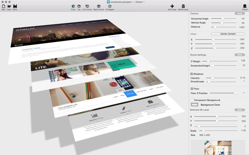Switch to the Top view preset
Viewport: 249px width, 155px height.
point(79,6)
